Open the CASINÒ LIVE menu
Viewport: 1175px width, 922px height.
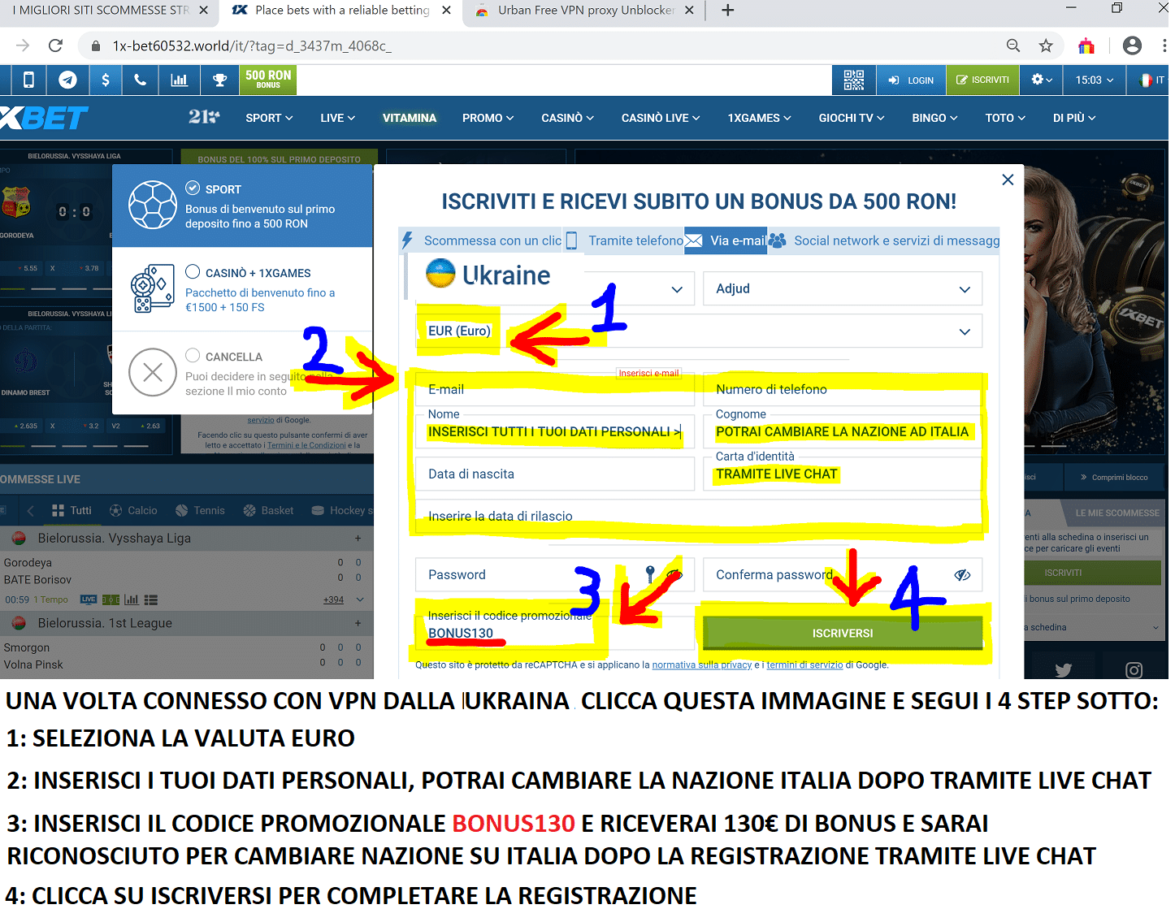(661, 118)
